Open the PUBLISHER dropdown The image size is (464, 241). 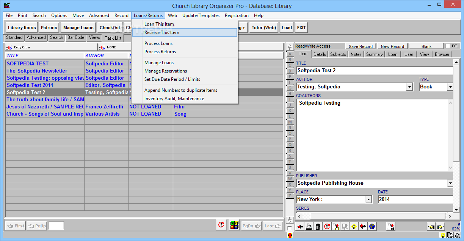click(450, 183)
